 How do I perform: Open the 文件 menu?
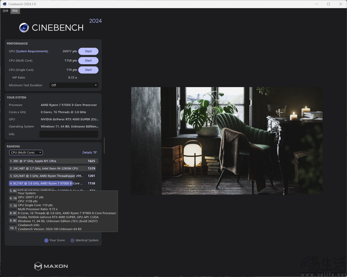5,11
